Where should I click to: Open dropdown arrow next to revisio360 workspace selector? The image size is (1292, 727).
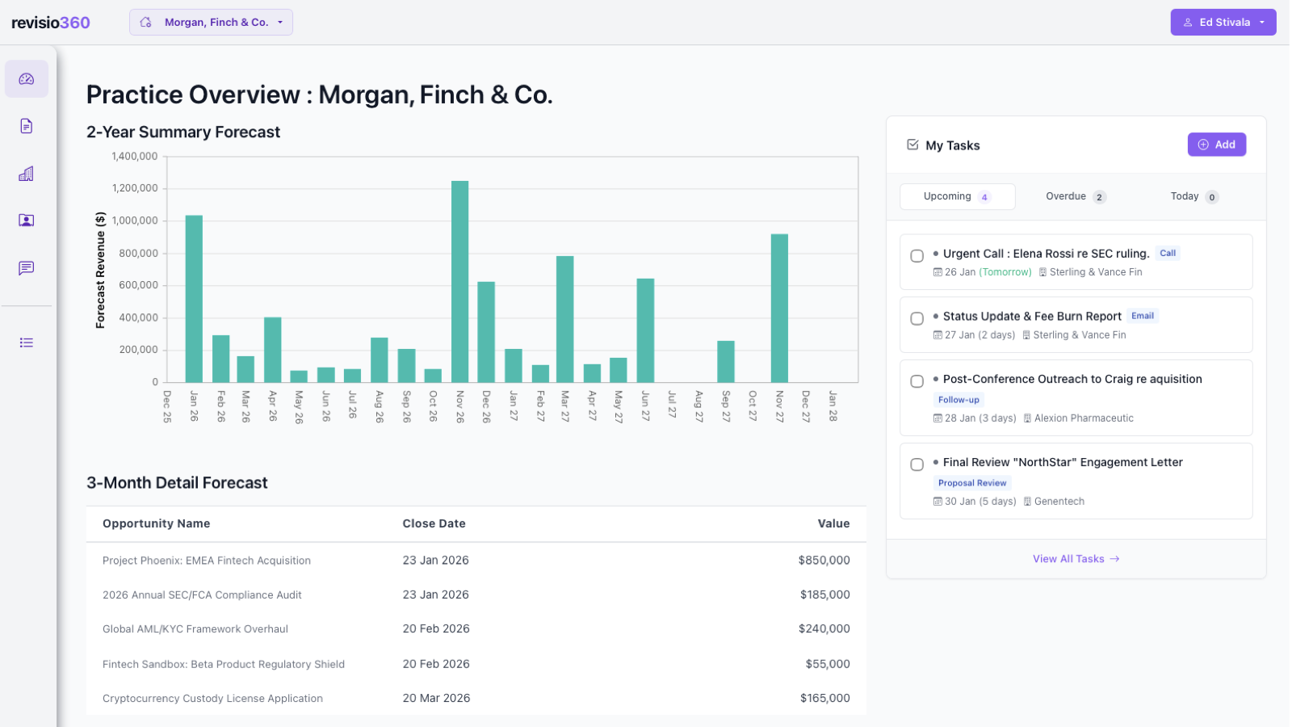[279, 22]
